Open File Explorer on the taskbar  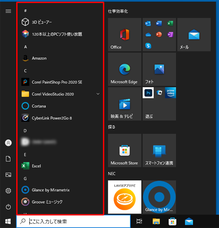(x=156, y=221)
